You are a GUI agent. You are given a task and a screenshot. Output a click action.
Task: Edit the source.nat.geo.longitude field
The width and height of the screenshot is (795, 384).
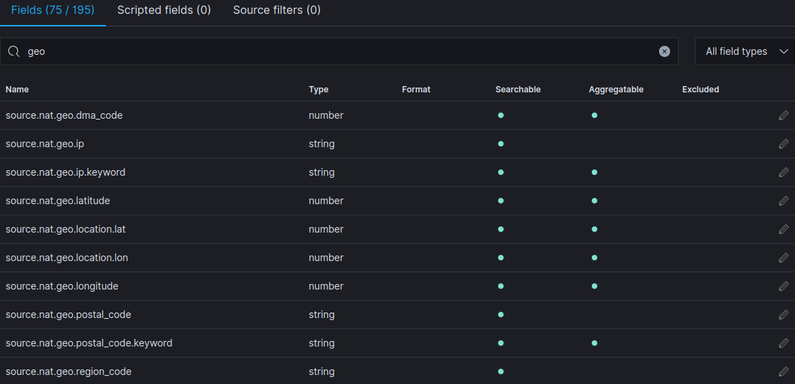(x=783, y=286)
